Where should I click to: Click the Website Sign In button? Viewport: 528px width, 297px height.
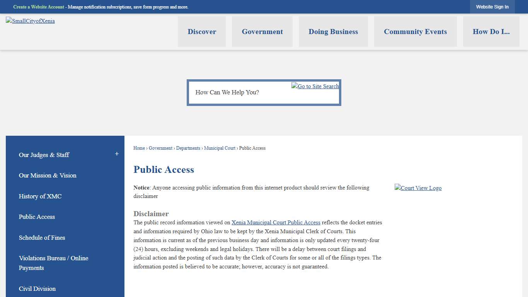click(x=492, y=7)
